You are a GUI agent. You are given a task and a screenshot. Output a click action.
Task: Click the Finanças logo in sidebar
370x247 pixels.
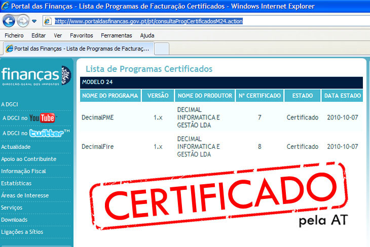point(36,75)
